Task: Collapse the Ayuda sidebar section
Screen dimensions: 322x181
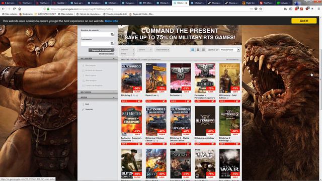Action: (98, 98)
